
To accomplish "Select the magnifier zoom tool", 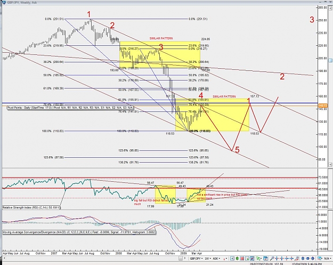I will tap(272, 259).
